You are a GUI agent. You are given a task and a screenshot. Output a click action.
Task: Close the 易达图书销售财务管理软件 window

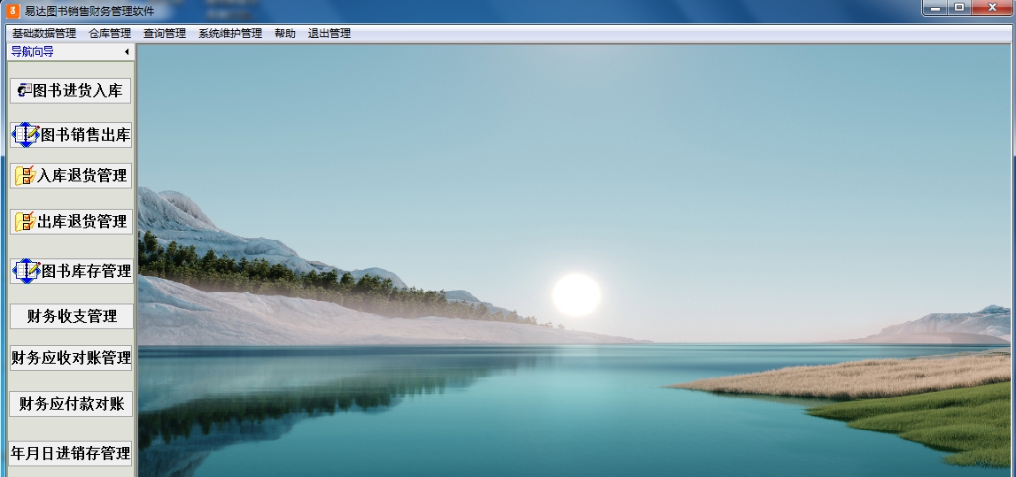pyautogui.click(x=993, y=8)
